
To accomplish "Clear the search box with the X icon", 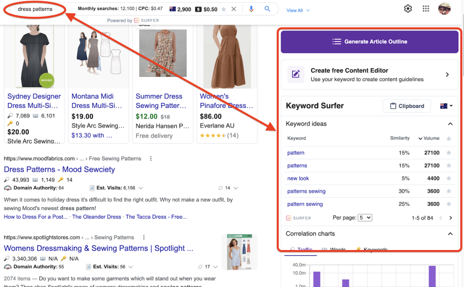I will click(234, 9).
